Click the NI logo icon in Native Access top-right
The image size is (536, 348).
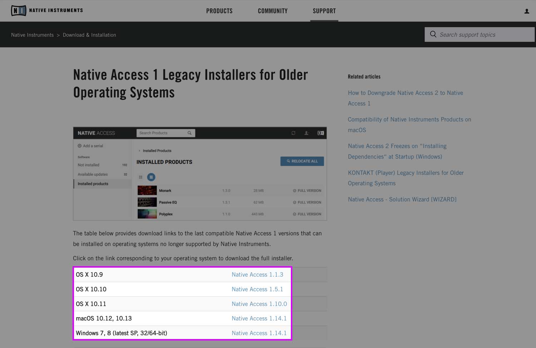pos(320,133)
